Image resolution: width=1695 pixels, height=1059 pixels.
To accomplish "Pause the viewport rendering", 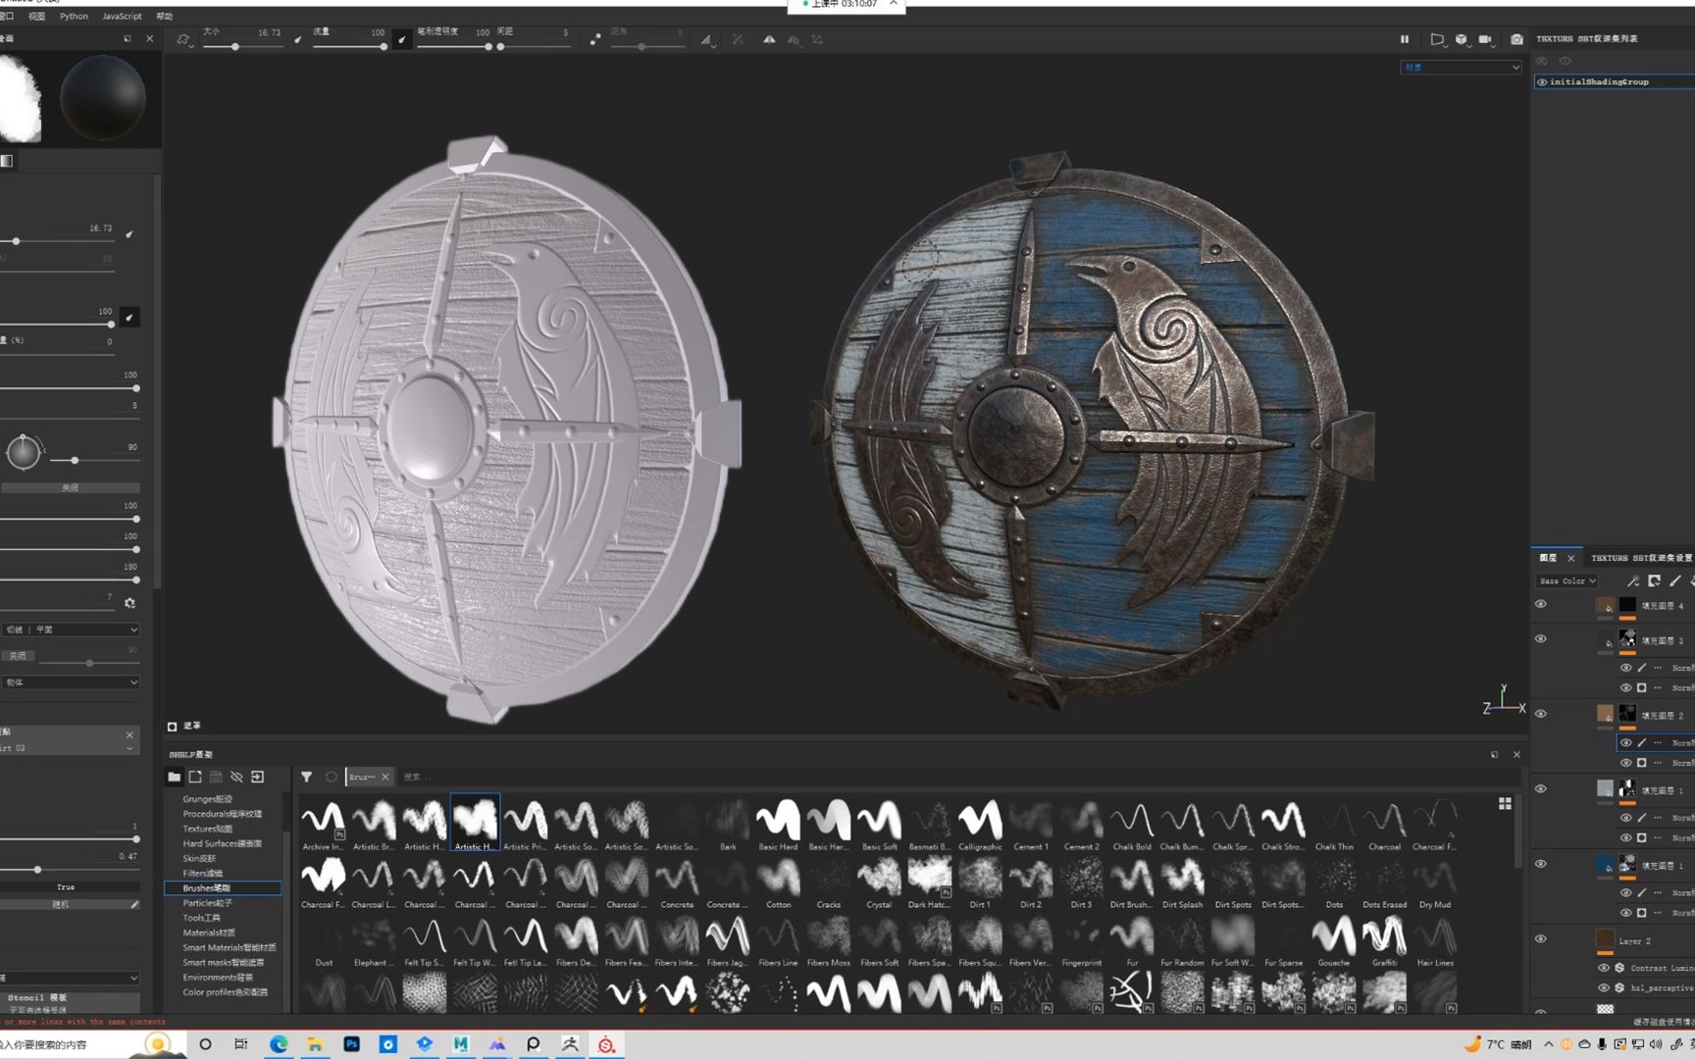I will pyautogui.click(x=1405, y=39).
